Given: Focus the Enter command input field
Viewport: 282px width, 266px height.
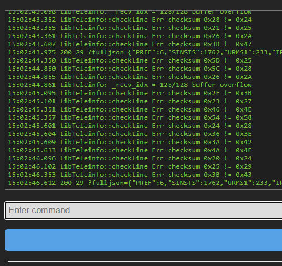Looking at the screenshot, I should click(143, 211).
